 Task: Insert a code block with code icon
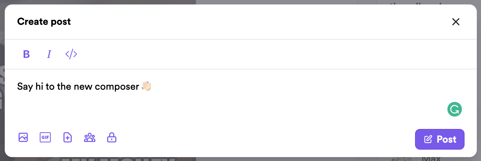[x=71, y=54]
